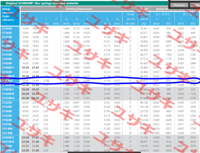Screen dimensions: 200x153
Task: Select article number 515100 A
Action: [x=8, y=98]
